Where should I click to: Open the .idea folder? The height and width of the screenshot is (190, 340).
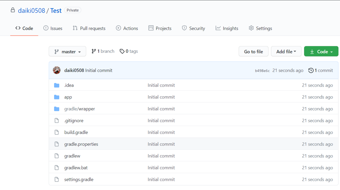69,85
